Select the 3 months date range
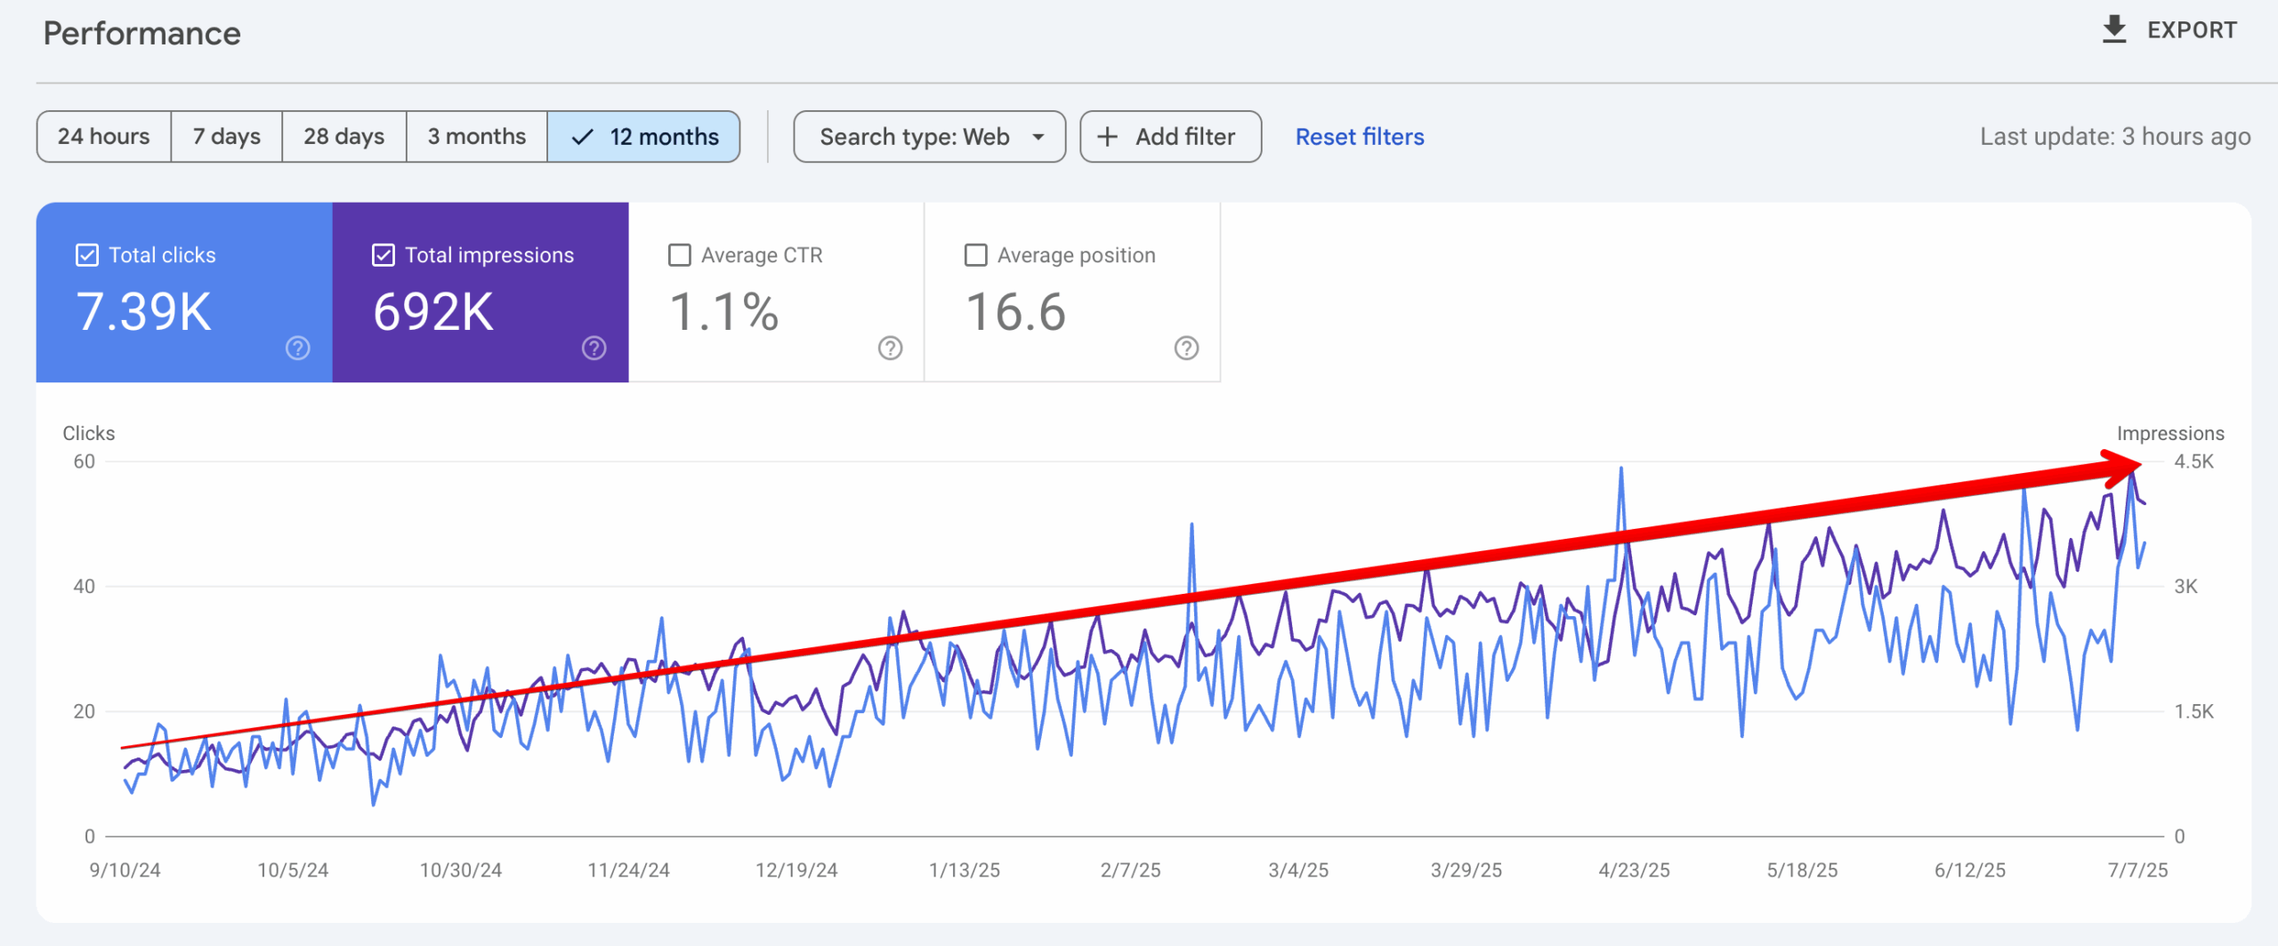 [x=477, y=137]
